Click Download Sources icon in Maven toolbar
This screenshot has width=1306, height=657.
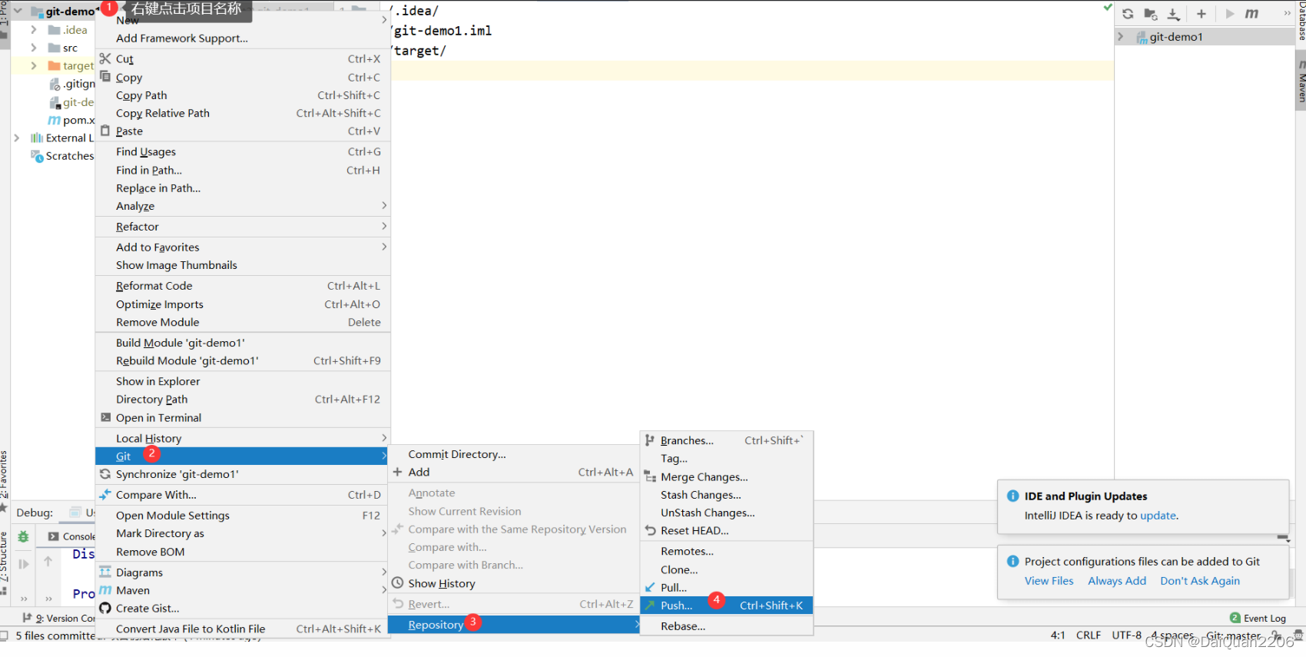click(x=1174, y=14)
